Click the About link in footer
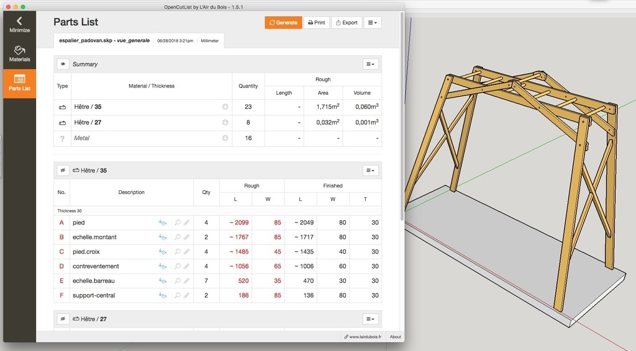This screenshot has height=351, width=636. pos(396,337)
